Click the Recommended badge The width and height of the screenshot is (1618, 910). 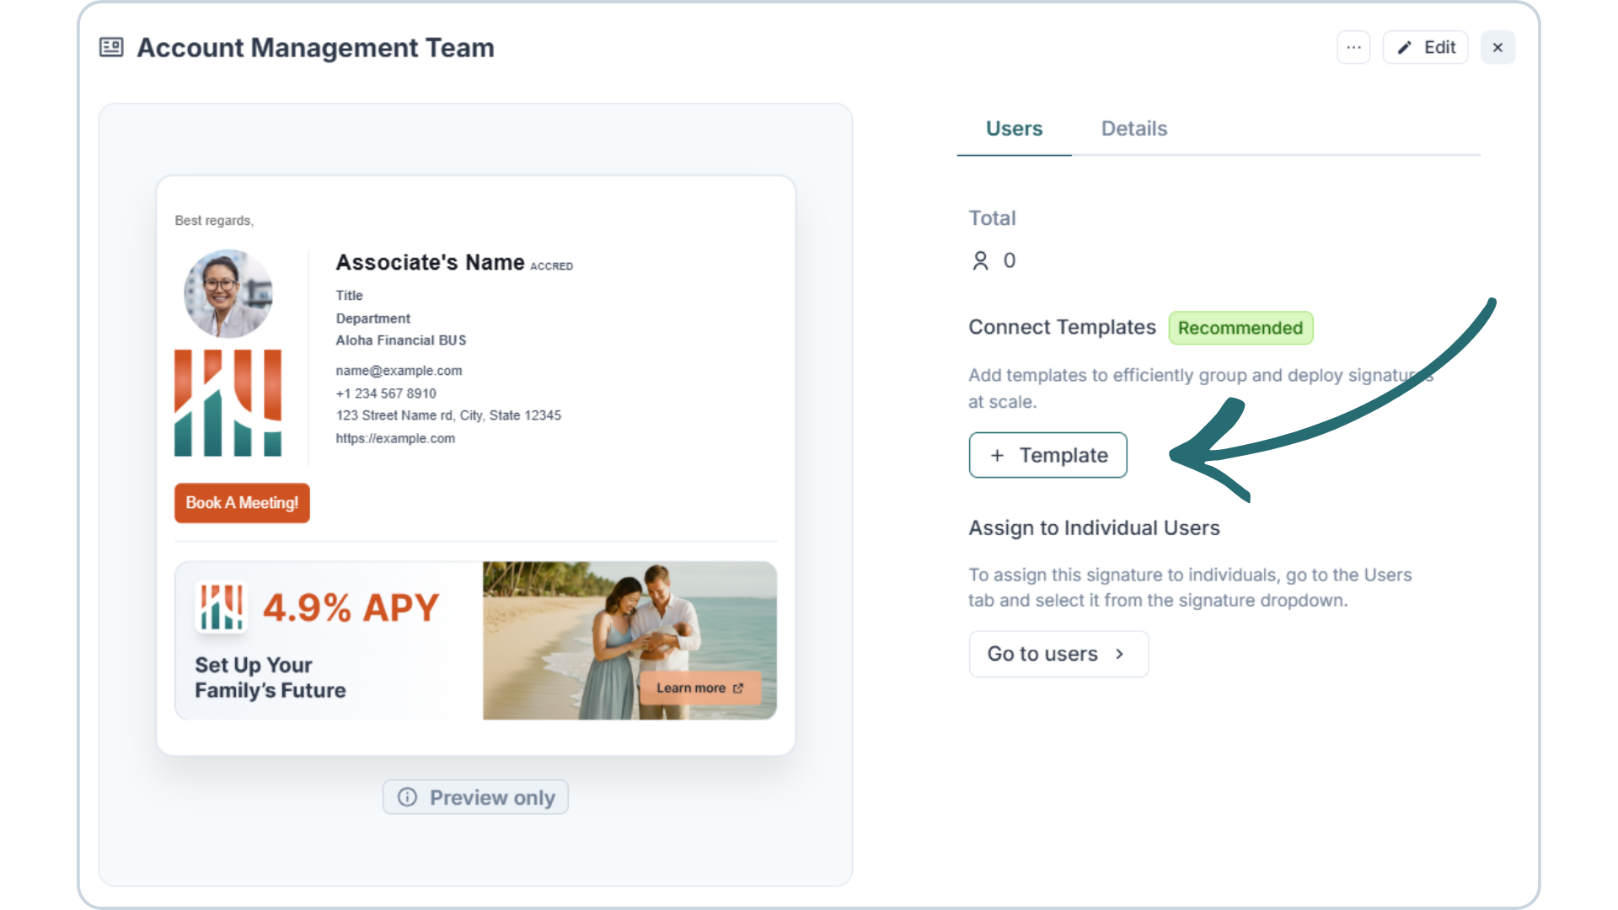(x=1240, y=328)
